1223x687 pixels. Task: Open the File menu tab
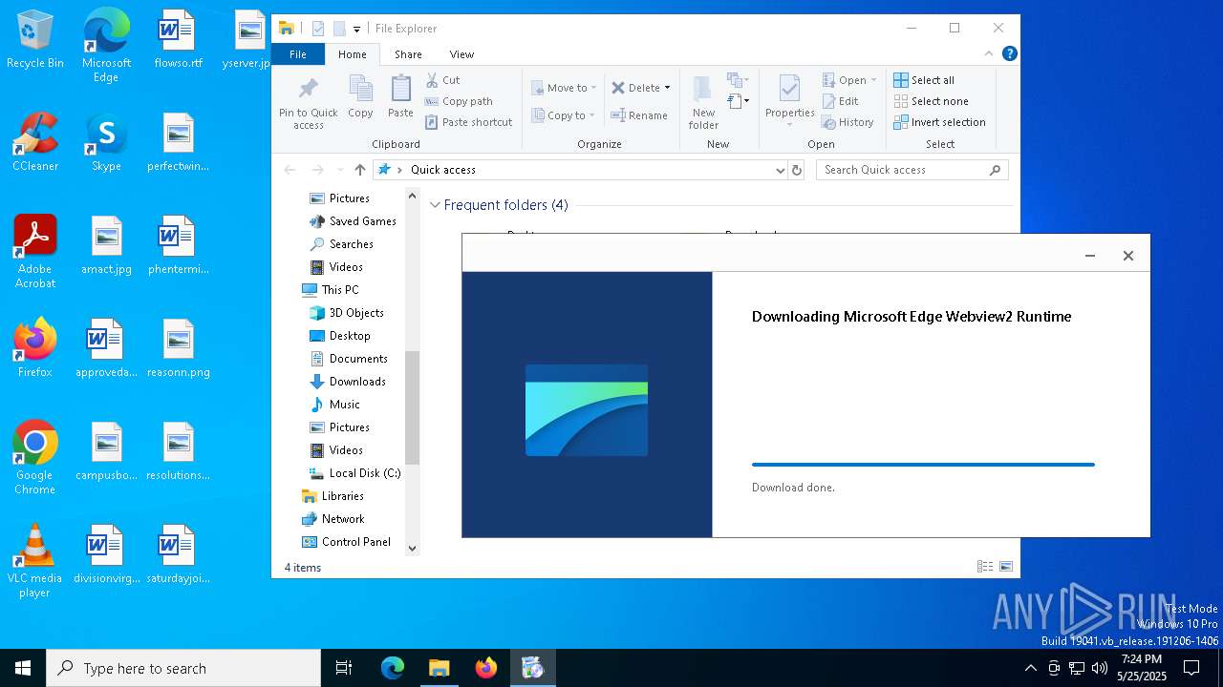click(298, 54)
